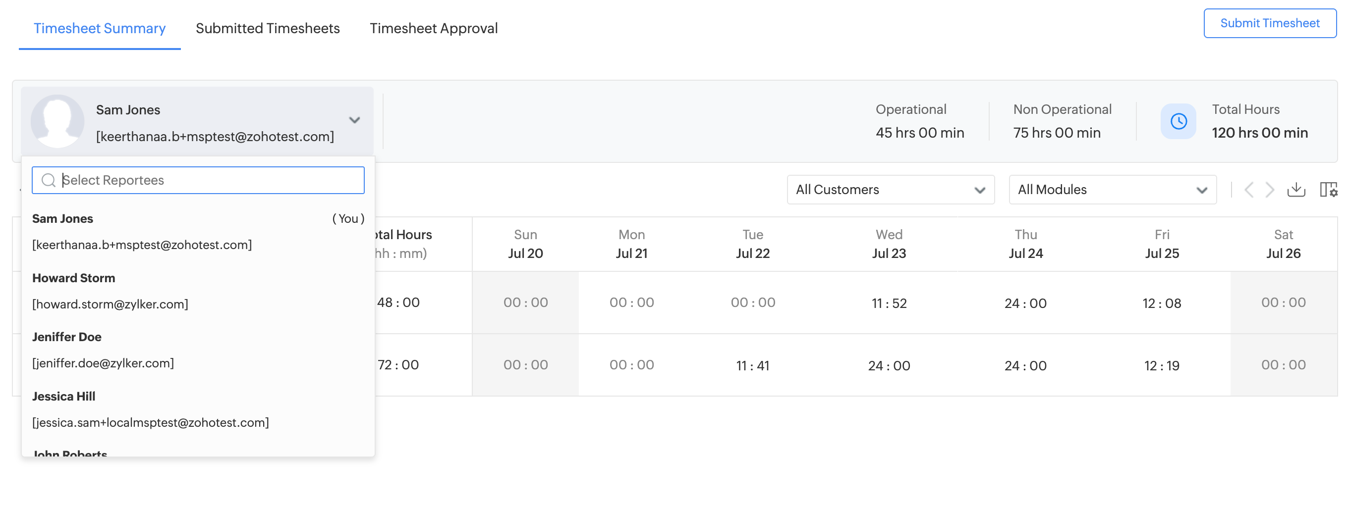Expand the All Modules dropdown
1349x506 pixels.
click(1112, 190)
